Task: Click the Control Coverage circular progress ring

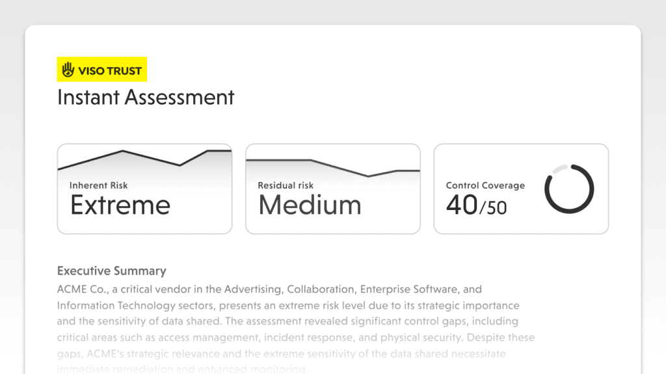Action: point(569,189)
